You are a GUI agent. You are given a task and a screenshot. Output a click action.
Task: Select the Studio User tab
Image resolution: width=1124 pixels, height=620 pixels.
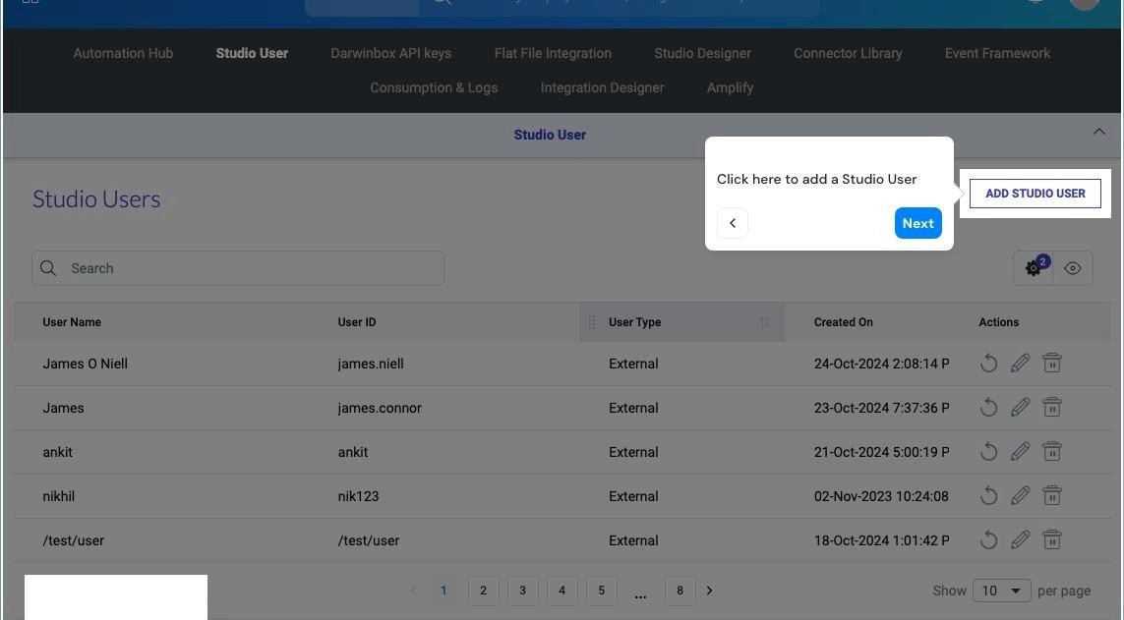pyautogui.click(x=252, y=53)
